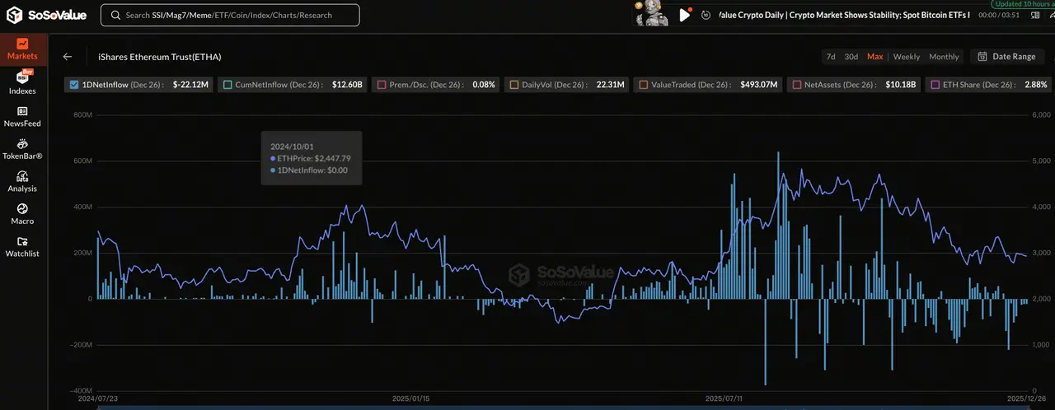Screen dimensions: 1055x410
Task: Open NewsFeed in the sidebar
Action: [x=22, y=116]
